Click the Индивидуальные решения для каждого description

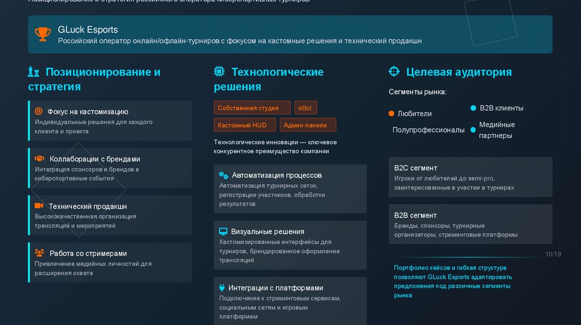click(94, 126)
